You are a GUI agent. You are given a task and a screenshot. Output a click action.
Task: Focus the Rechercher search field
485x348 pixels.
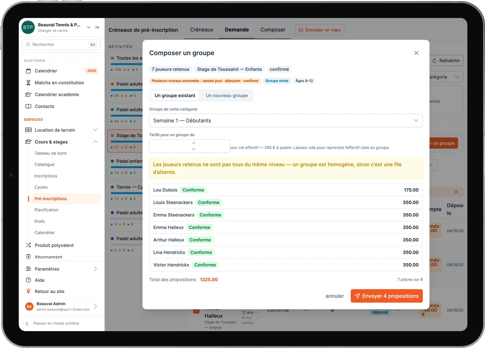tap(62, 44)
